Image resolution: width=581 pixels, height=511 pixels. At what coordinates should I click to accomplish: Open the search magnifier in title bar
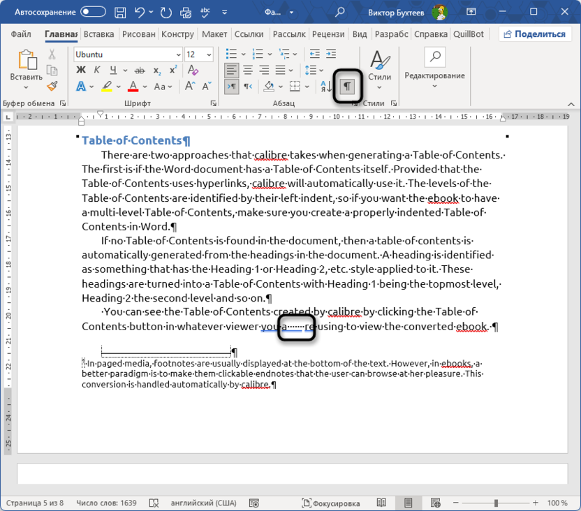tap(339, 13)
